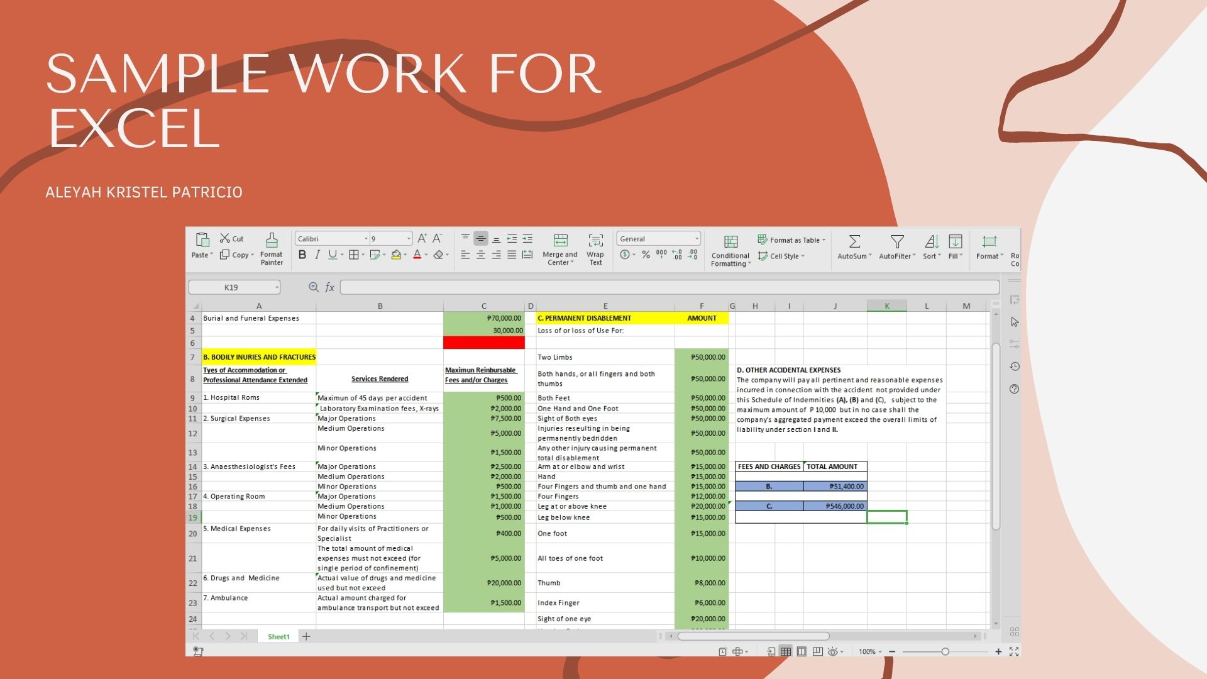Switch to the Sheet1 tab
The width and height of the screenshot is (1207, 679).
pyautogui.click(x=278, y=637)
